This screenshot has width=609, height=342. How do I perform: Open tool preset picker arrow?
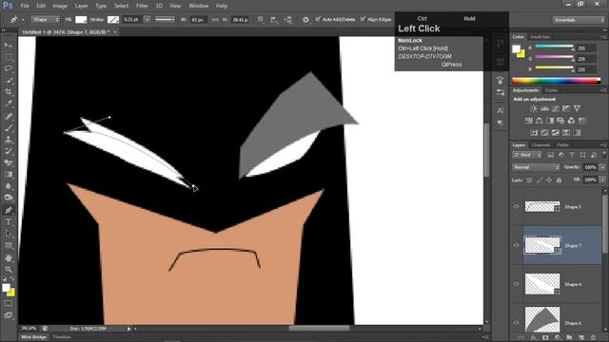click(x=23, y=19)
